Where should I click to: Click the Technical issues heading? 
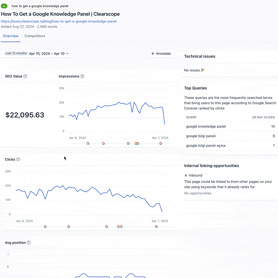200,56
